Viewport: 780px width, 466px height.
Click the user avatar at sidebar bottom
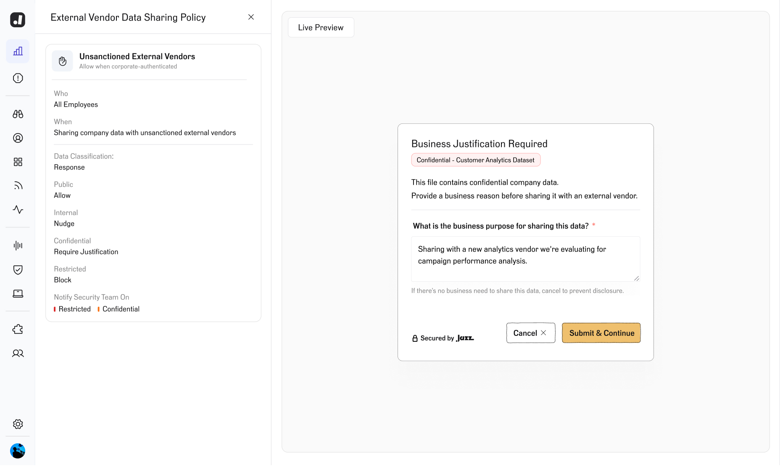(18, 451)
